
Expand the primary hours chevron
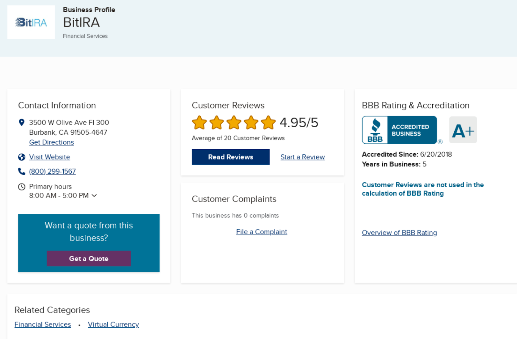[94, 196]
